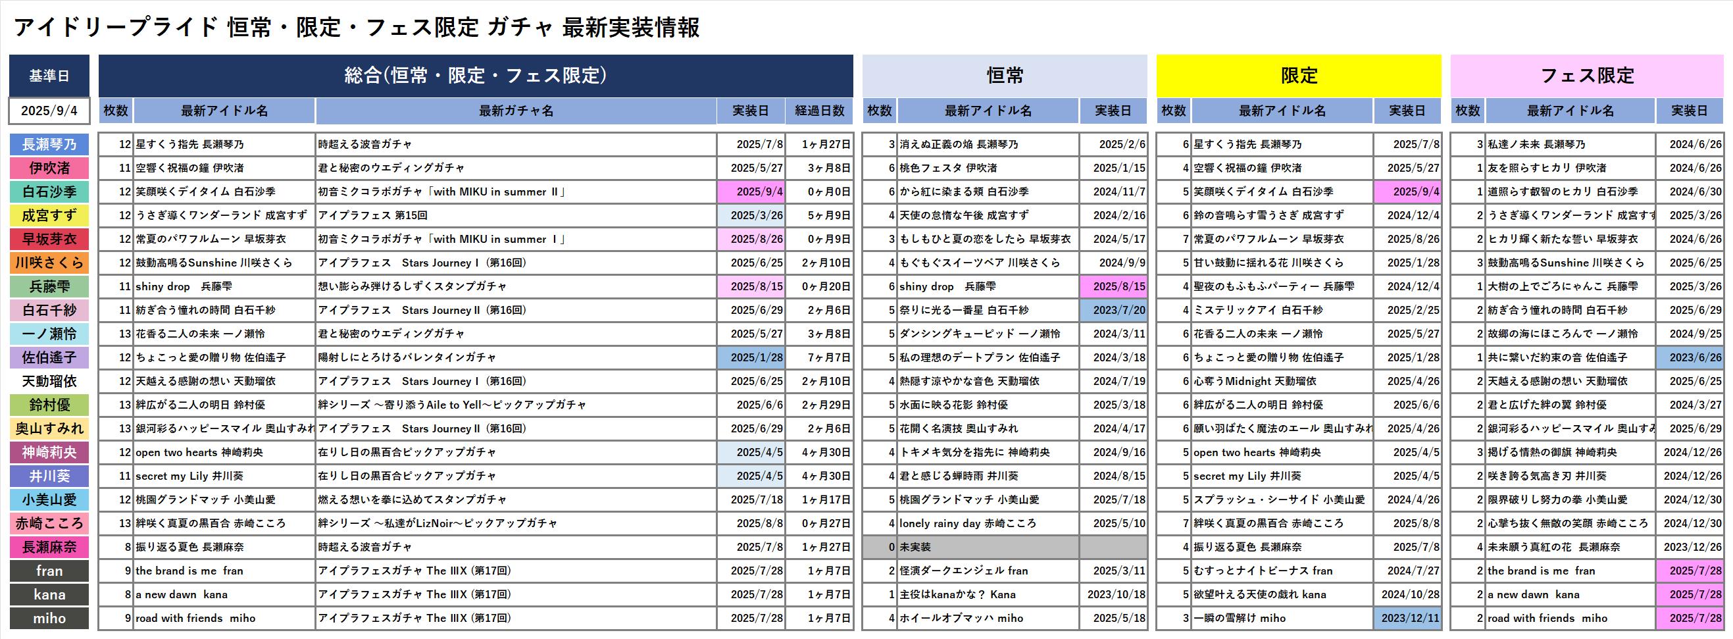Select the 総合(恒常・限定・フェス限定) section header

(475, 75)
